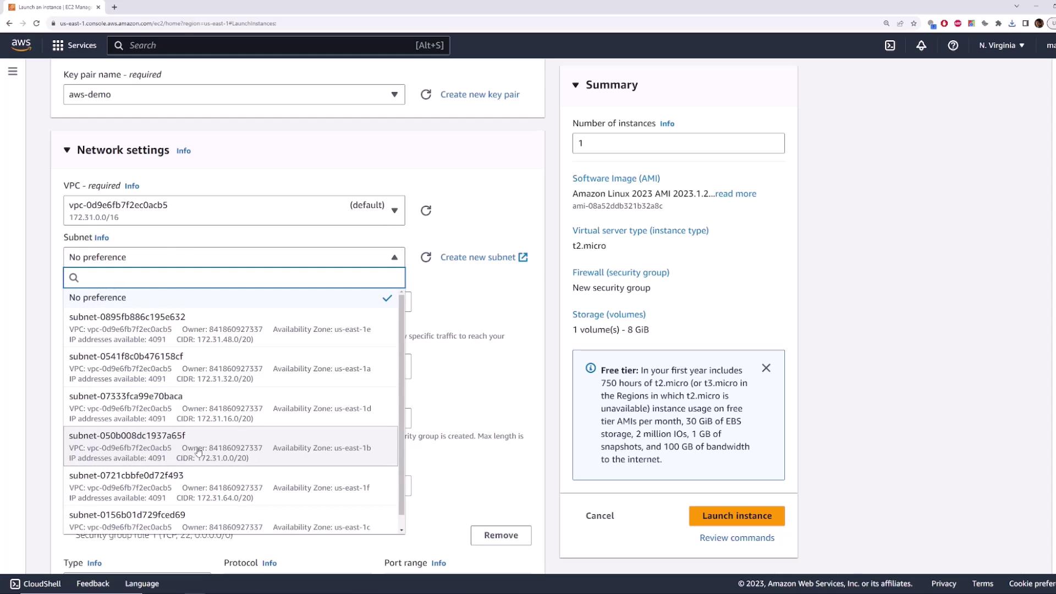Open the notifications bell
This screenshot has height=594, width=1056.
921,46
